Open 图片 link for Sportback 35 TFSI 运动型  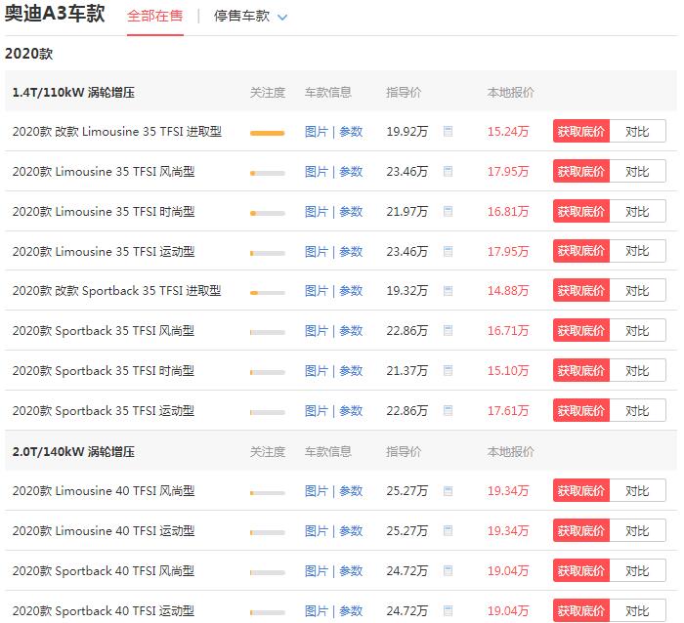pyautogui.click(x=317, y=411)
